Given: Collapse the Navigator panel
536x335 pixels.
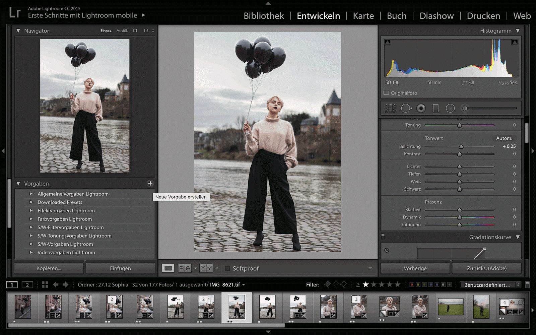Looking at the screenshot, I should click(18, 30).
